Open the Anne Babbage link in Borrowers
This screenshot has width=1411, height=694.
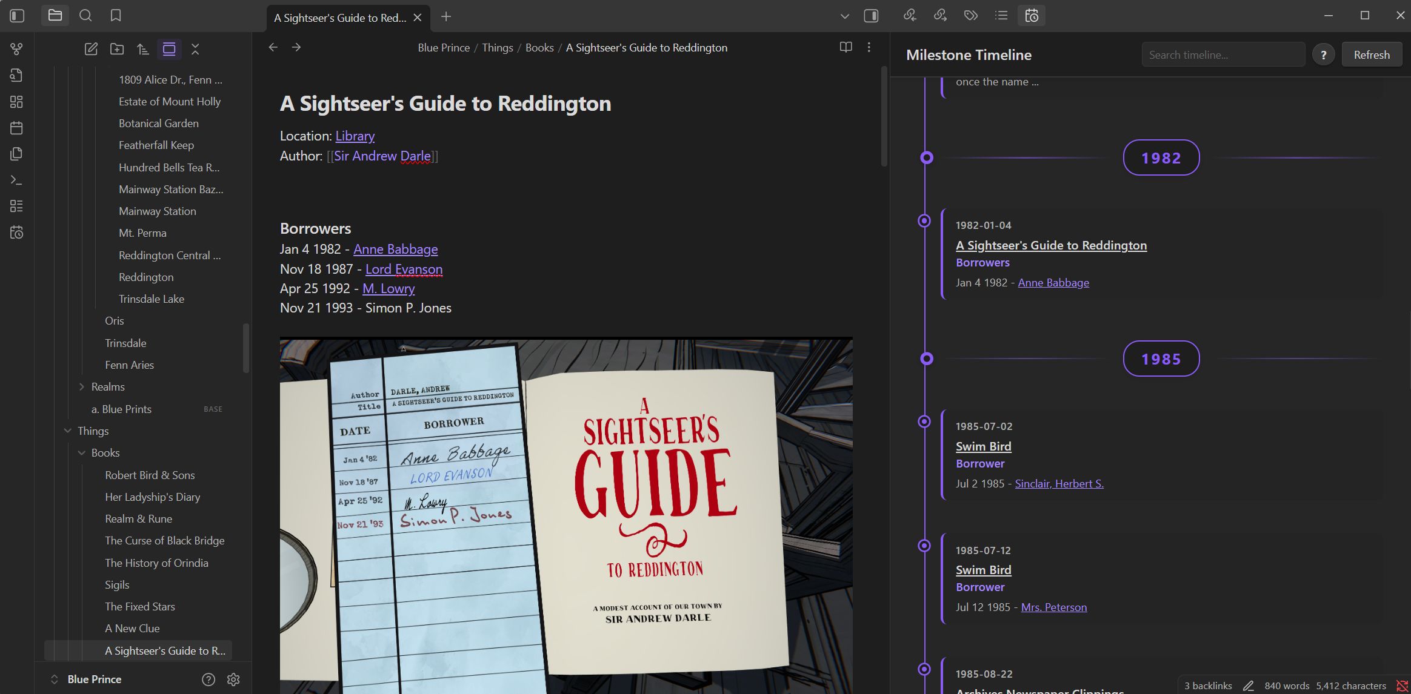(x=395, y=249)
